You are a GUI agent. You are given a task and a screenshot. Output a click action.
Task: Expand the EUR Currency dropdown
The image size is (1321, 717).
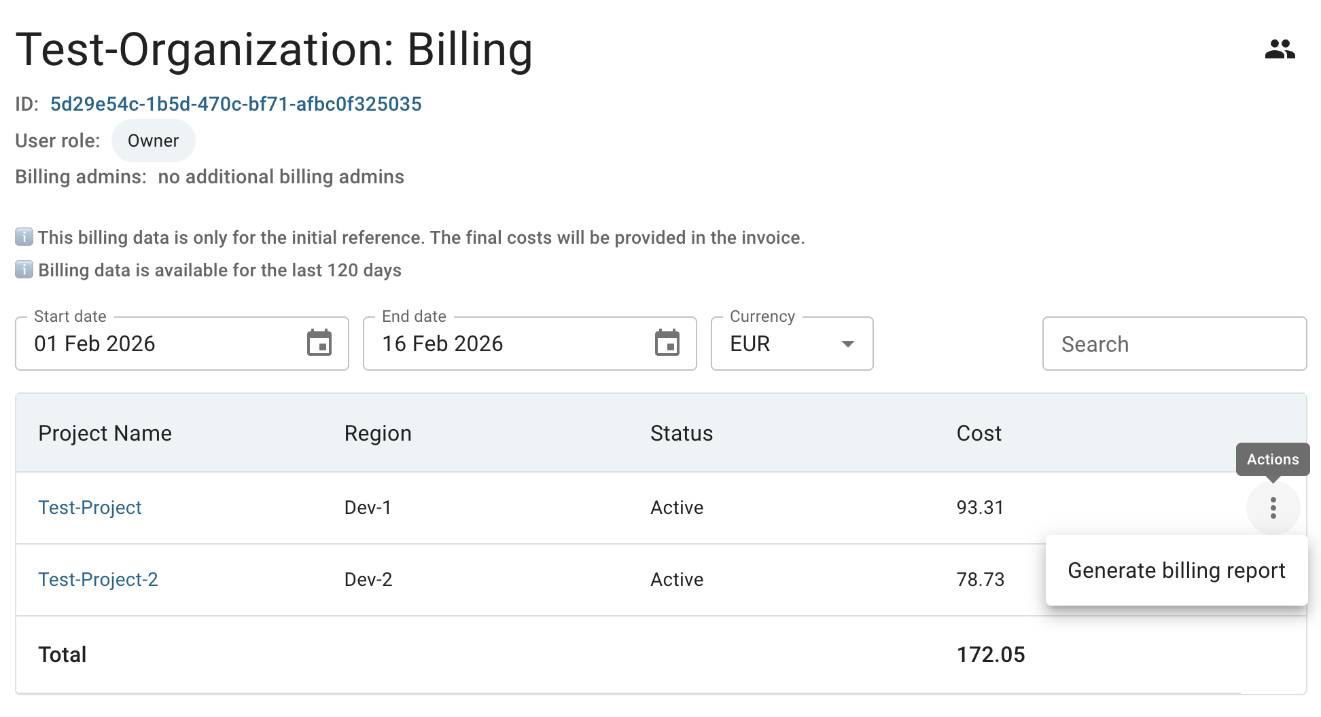[x=792, y=344]
